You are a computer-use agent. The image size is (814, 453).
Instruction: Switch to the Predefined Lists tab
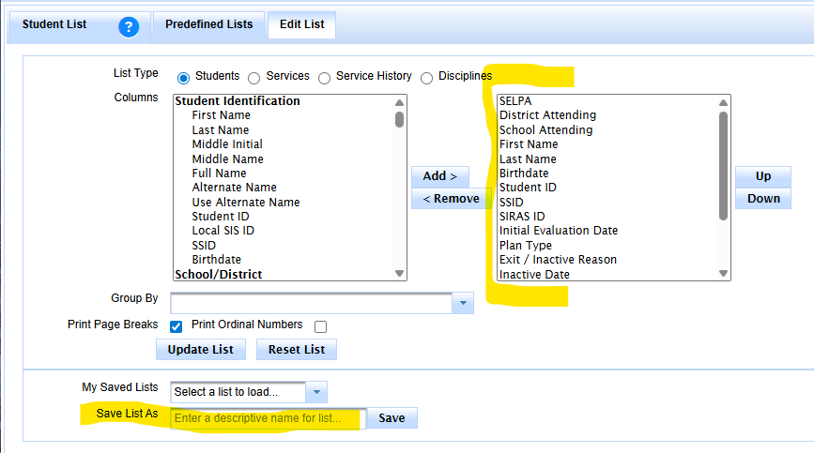coord(208,25)
